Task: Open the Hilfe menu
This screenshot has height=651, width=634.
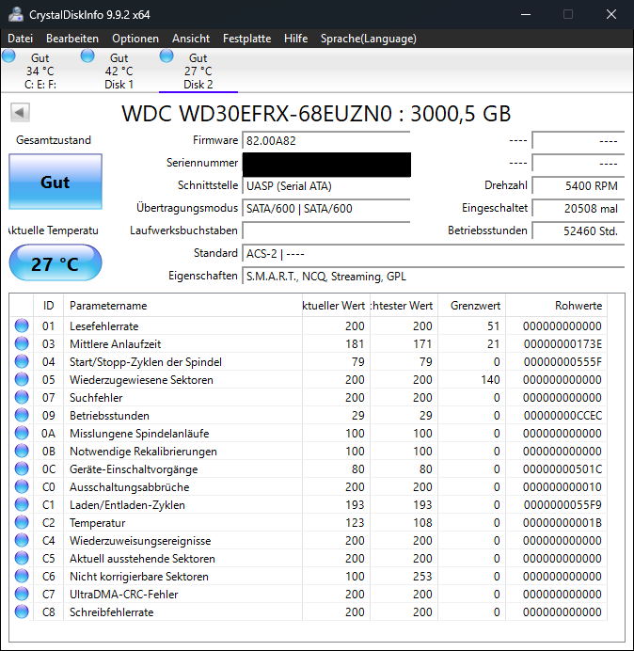Action: click(x=295, y=39)
